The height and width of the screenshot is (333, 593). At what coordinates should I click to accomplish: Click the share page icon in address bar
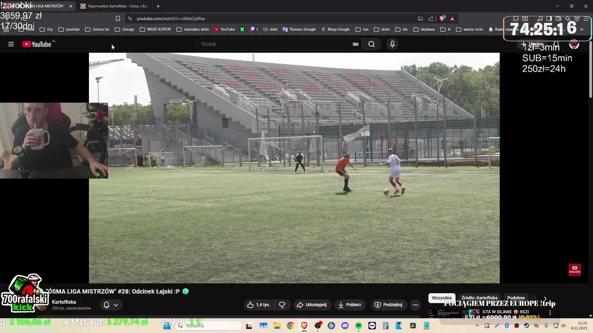point(431,18)
